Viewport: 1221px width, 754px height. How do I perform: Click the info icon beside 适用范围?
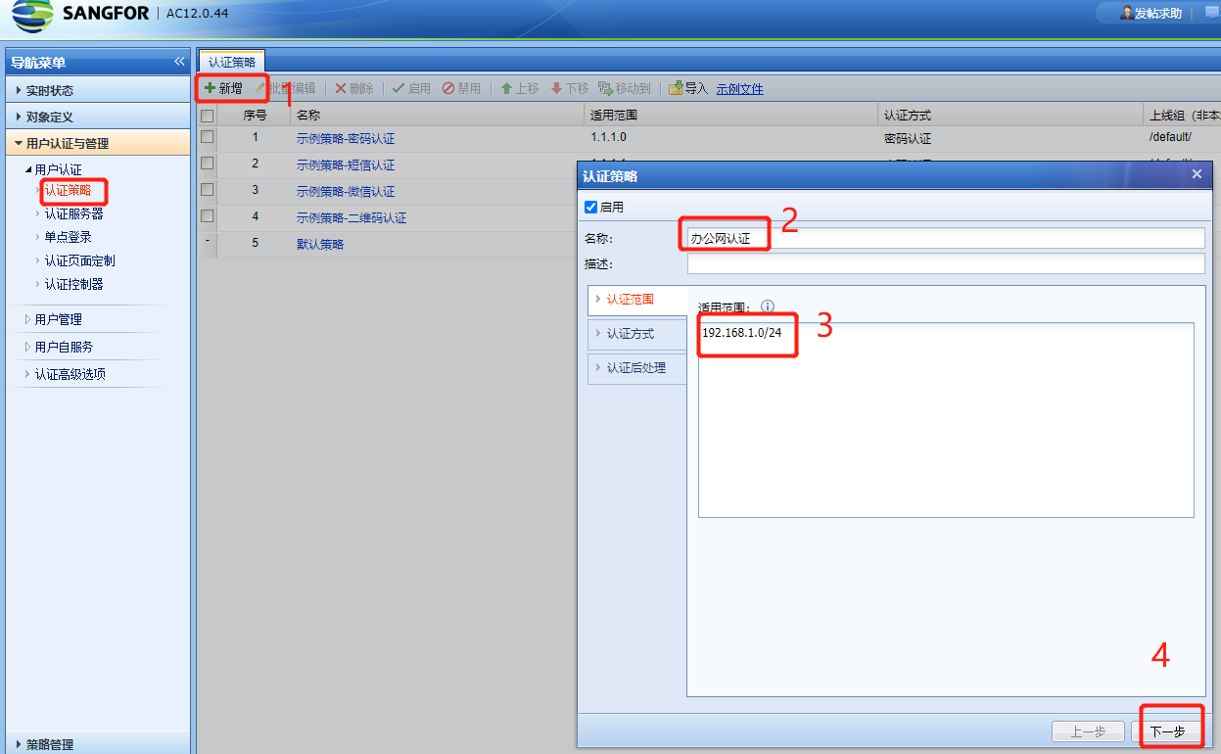(x=768, y=306)
